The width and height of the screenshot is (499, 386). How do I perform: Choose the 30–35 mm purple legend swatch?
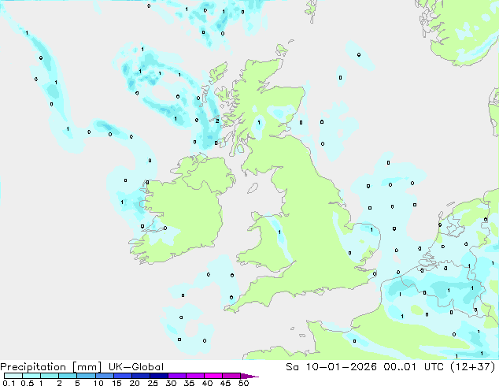point(176,376)
